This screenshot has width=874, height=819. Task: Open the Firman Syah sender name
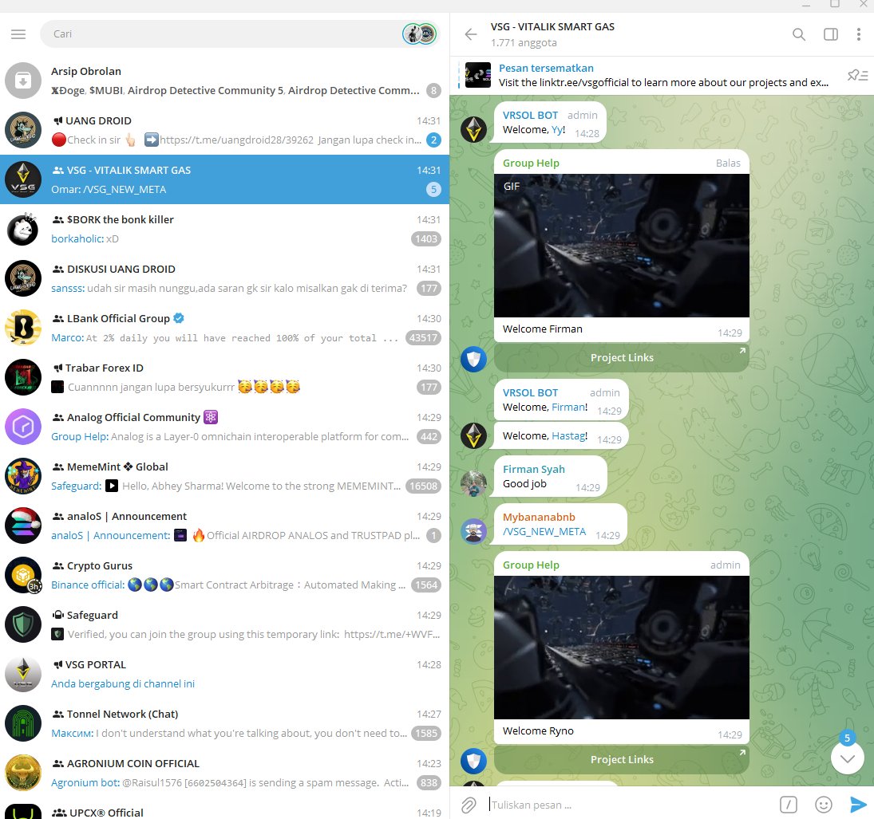point(533,470)
